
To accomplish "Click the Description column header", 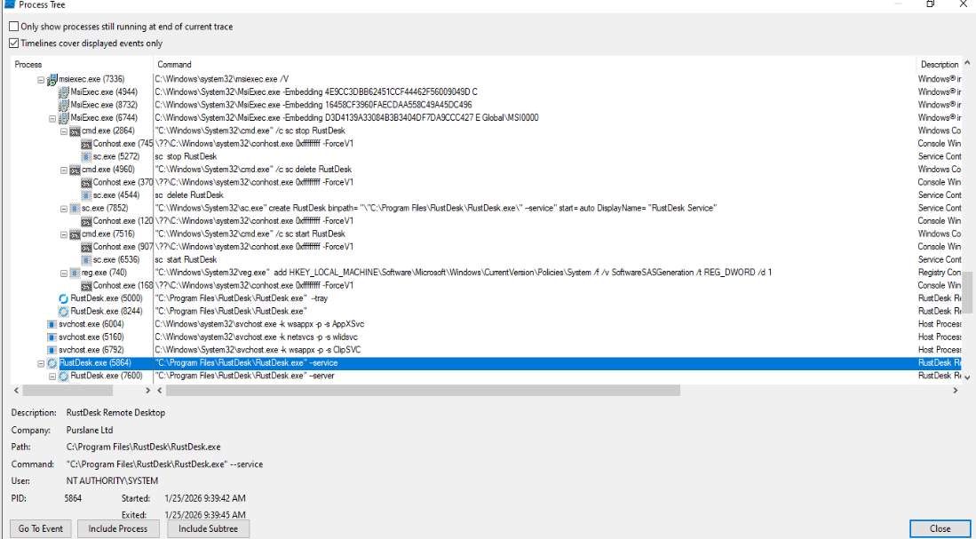I will 940,65.
